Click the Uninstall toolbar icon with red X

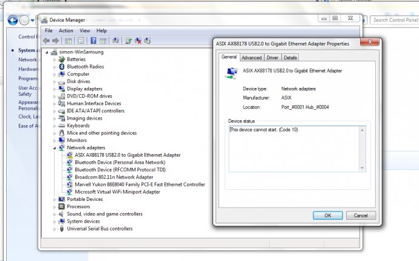(x=138, y=41)
